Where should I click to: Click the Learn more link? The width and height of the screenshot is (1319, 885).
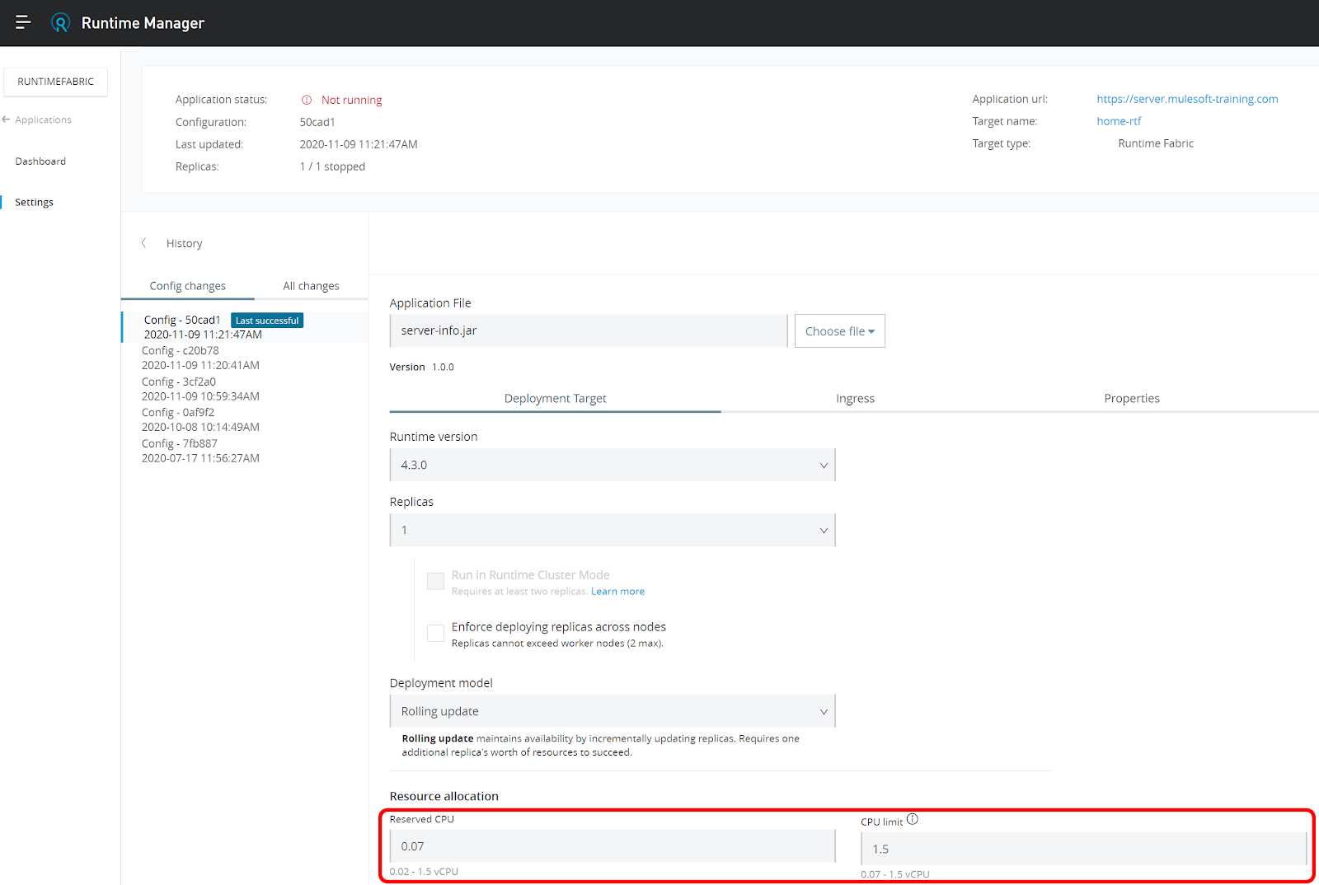coord(617,591)
